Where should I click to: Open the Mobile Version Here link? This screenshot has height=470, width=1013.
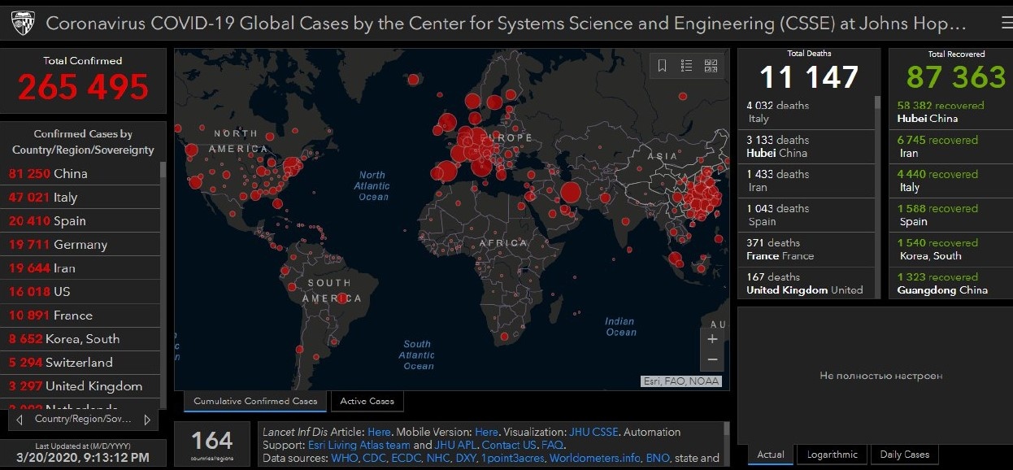click(x=486, y=432)
